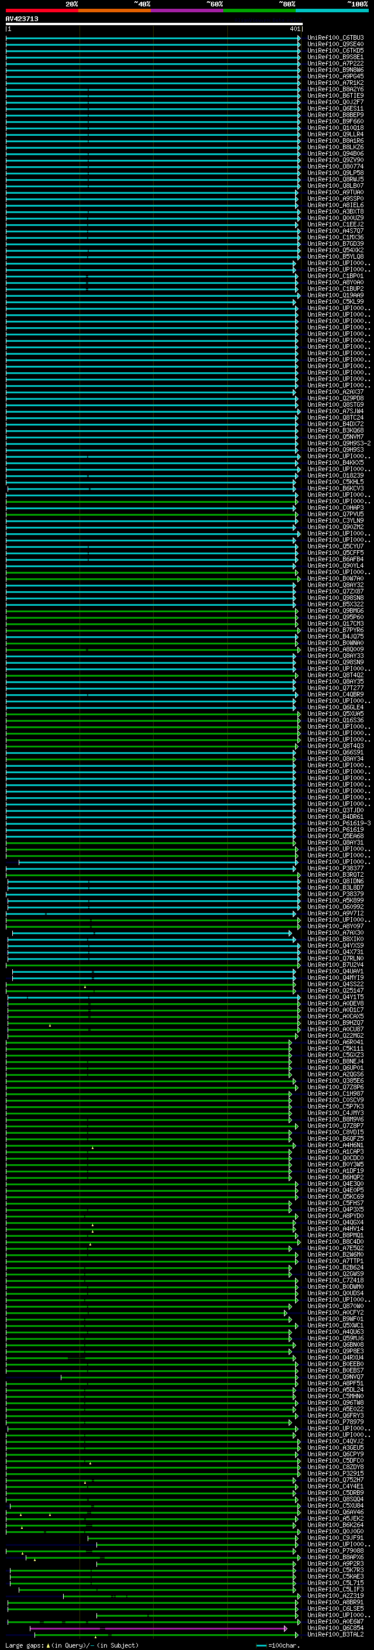Select label UniRef100_Q10Q18

coord(335,128)
